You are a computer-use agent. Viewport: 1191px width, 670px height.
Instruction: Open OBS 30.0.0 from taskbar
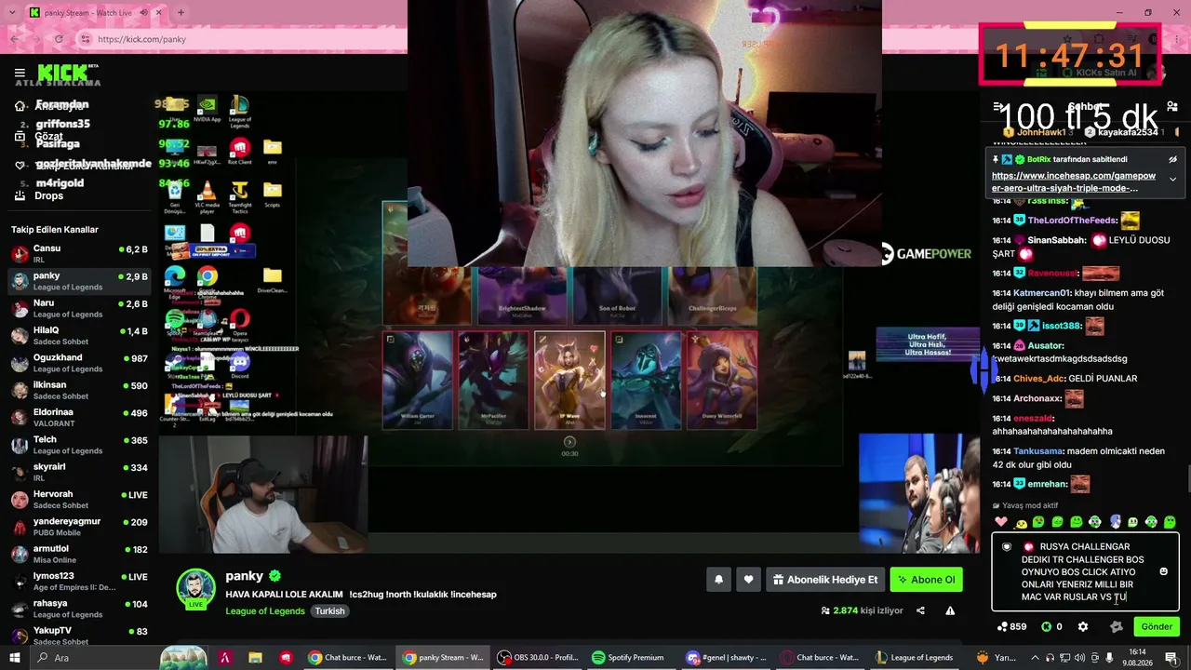[x=537, y=658]
